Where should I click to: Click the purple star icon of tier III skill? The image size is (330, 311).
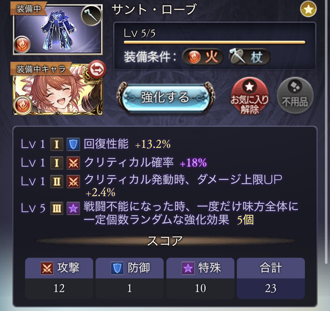click(x=73, y=209)
